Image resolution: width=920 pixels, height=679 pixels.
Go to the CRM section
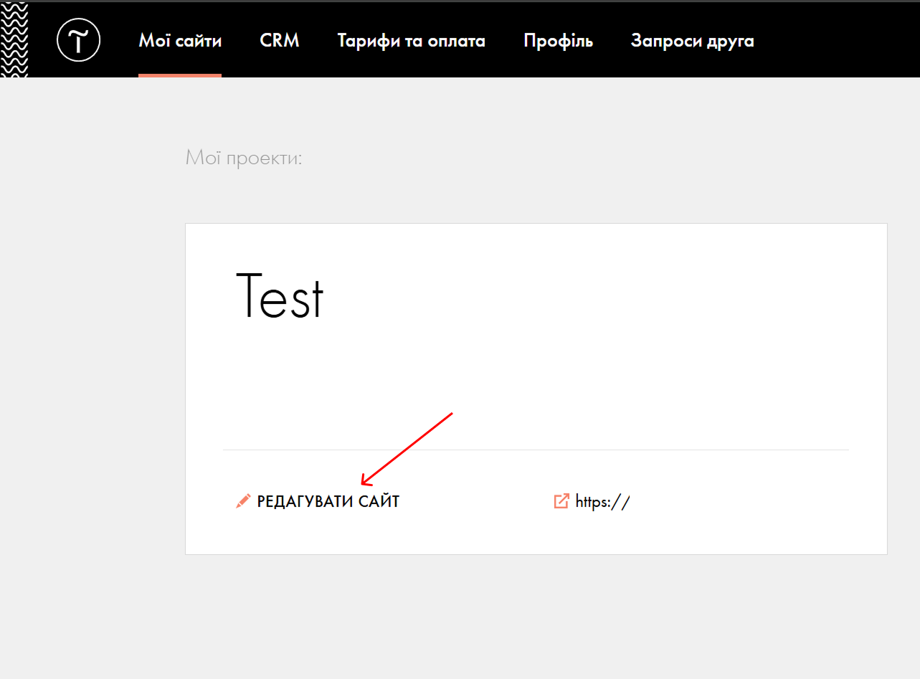click(280, 41)
